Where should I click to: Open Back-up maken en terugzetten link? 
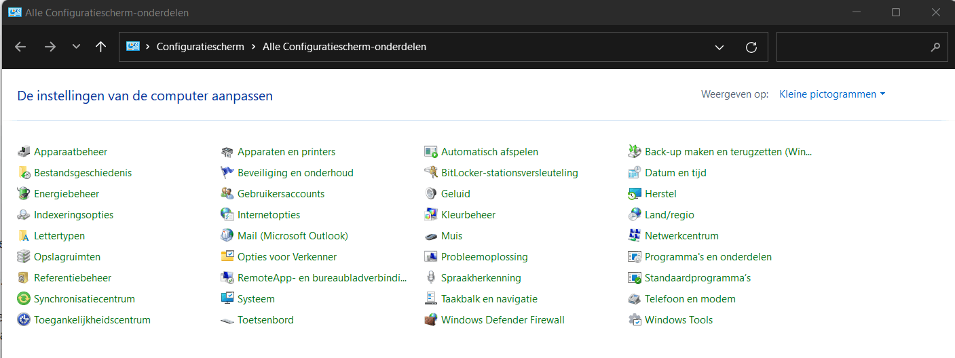728,152
